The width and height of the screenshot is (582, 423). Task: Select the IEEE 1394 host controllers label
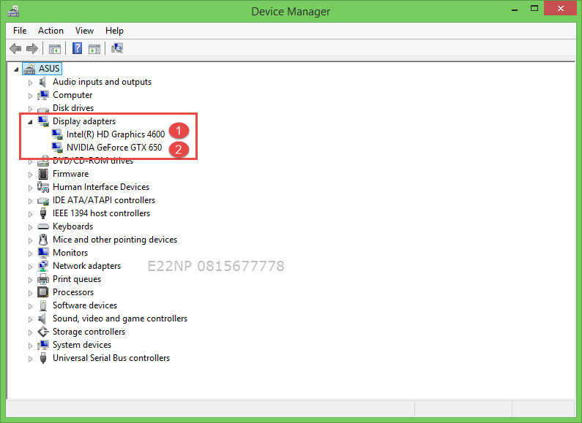click(101, 213)
